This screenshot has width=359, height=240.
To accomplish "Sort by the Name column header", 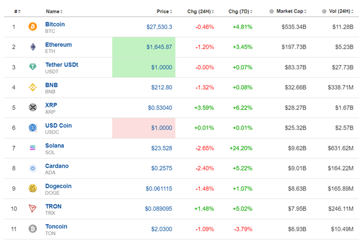I will tap(54, 11).
